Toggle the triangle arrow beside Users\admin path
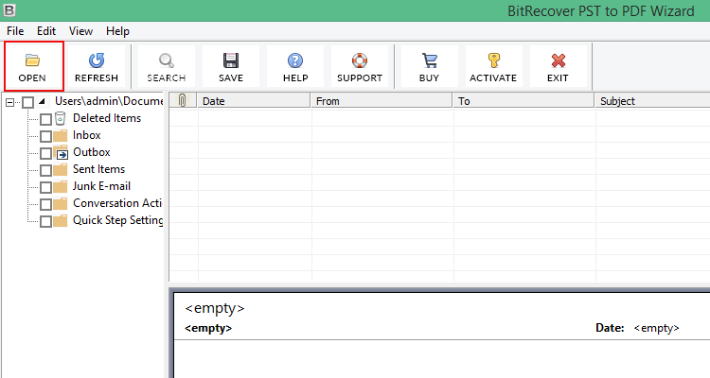Viewport: 710px width, 378px height. click(42, 101)
